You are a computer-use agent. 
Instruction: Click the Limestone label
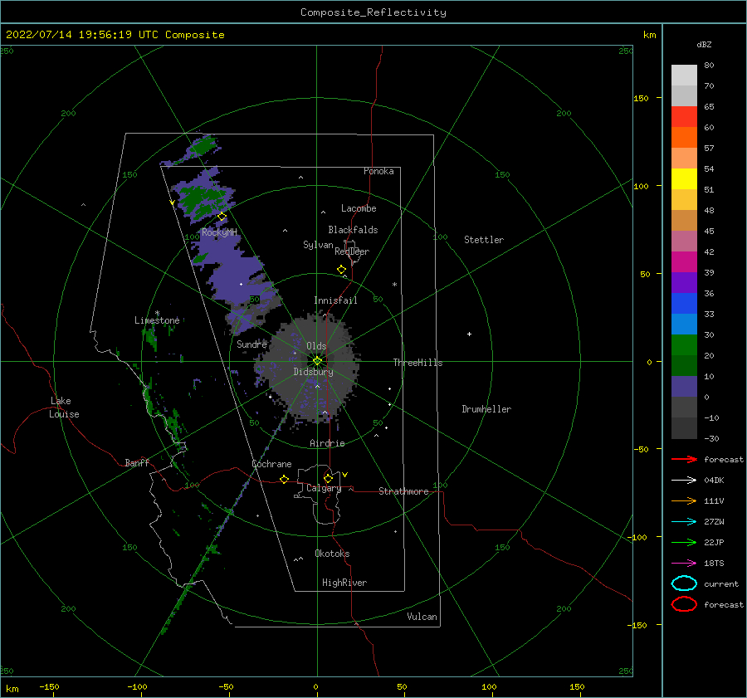[157, 320]
